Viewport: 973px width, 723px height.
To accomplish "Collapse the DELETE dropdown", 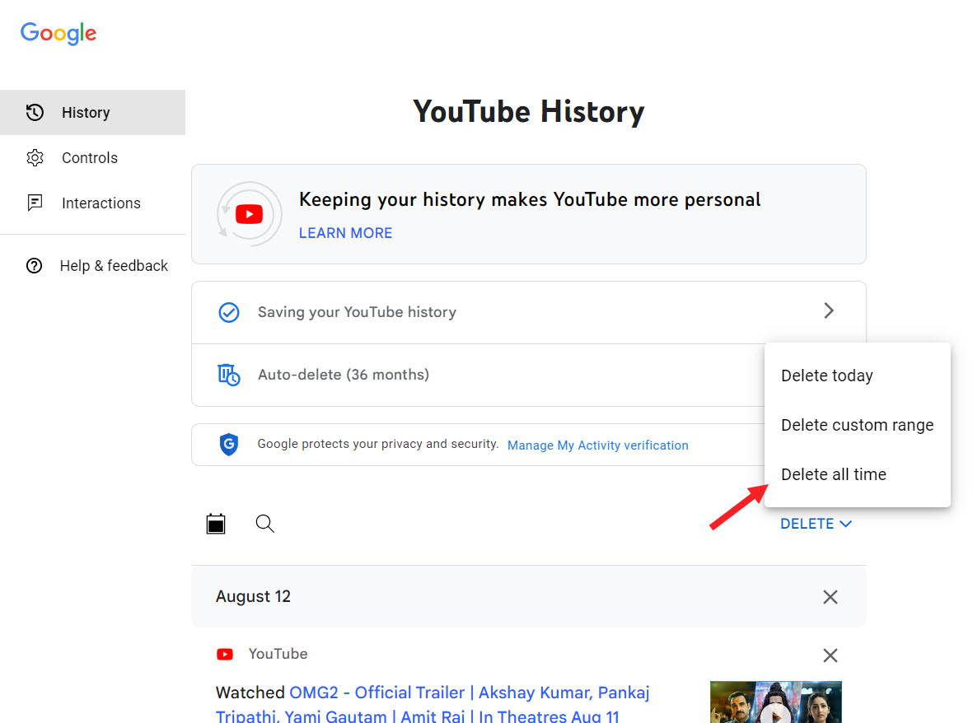I will point(816,524).
